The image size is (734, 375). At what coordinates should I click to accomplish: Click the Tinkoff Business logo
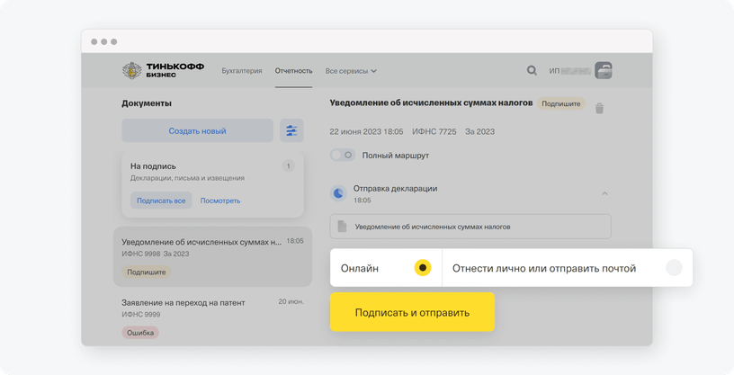(x=163, y=71)
